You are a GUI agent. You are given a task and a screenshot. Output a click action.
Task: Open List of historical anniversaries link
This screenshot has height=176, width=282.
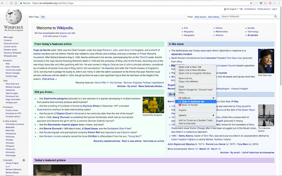tap(258, 153)
